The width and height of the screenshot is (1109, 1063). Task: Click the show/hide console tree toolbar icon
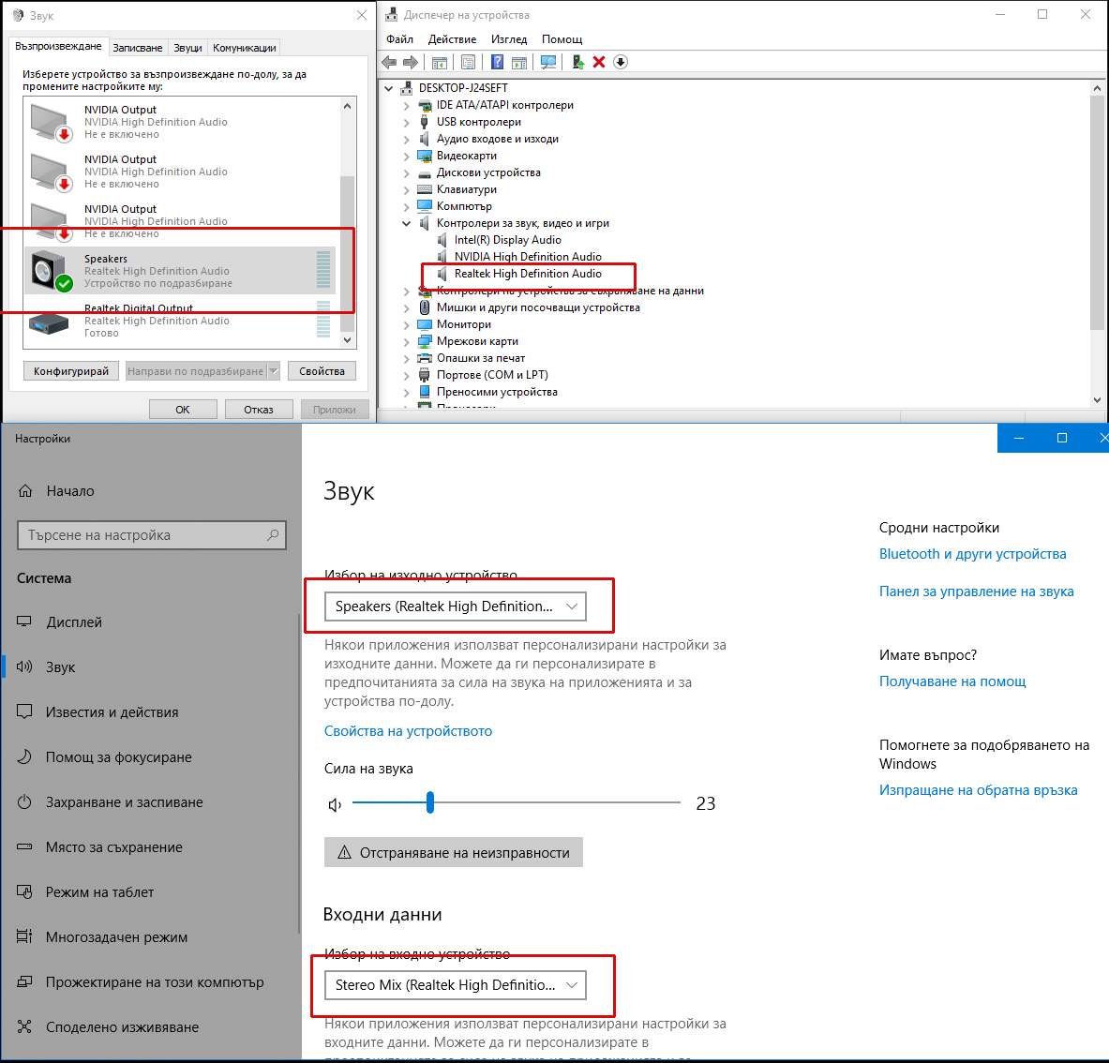(440, 62)
